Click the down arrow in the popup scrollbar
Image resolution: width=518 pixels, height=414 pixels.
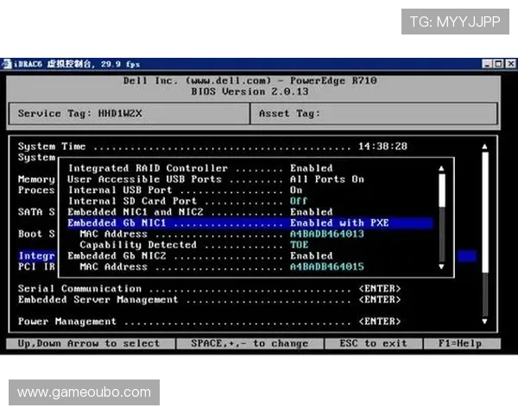[443, 267]
